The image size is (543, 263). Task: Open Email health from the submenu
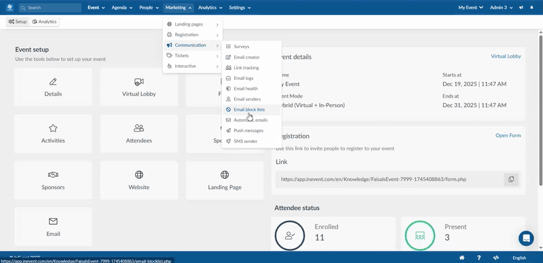click(x=251, y=89)
